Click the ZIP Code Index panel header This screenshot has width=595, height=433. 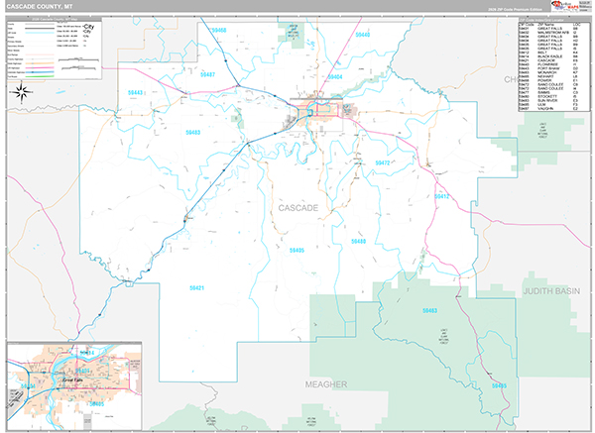tap(554, 20)
